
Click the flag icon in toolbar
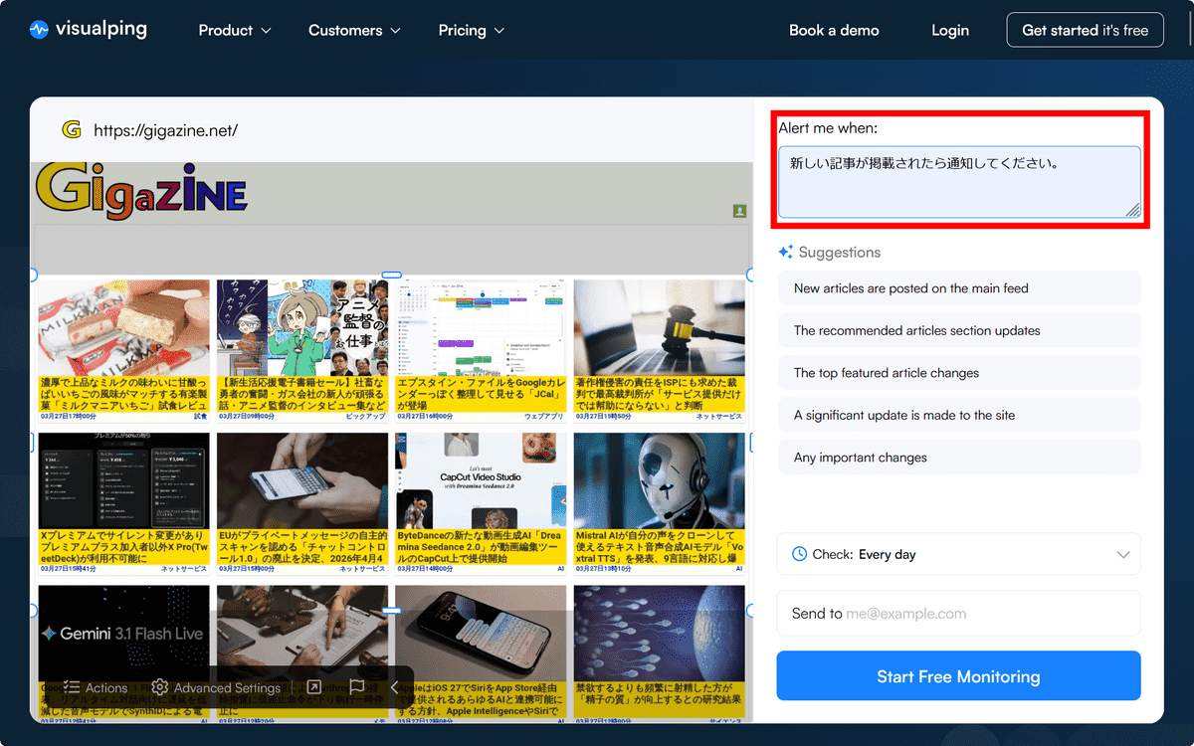(356, 687)
